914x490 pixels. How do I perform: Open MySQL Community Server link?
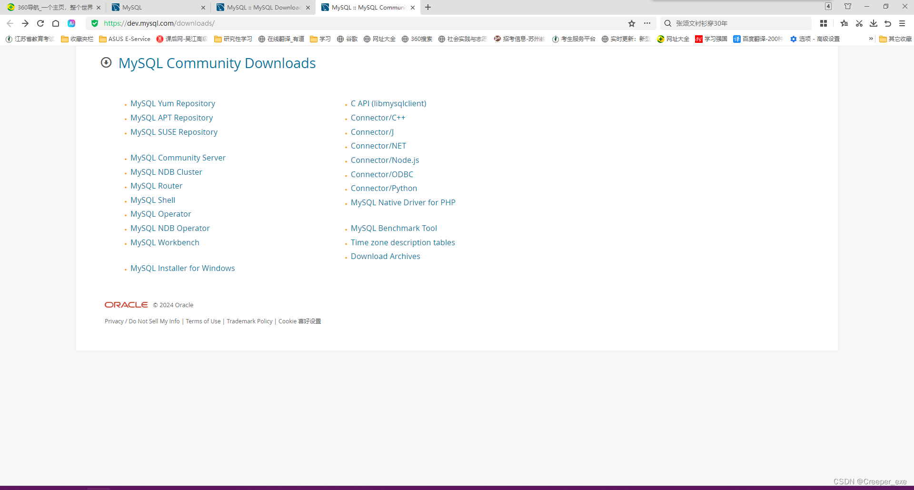pyautogui.click(x=178, y=158)
